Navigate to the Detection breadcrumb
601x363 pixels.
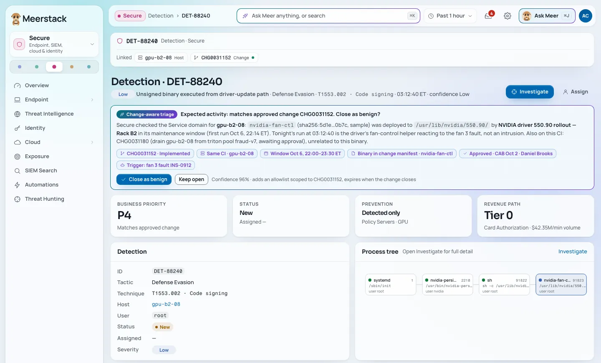point(161,16)
